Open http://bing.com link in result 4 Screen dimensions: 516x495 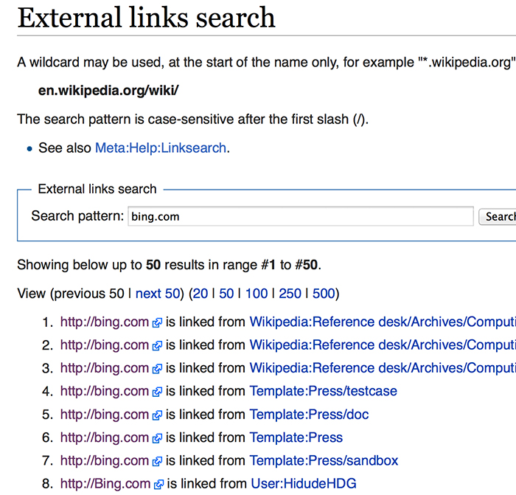[x=105, y=391]
